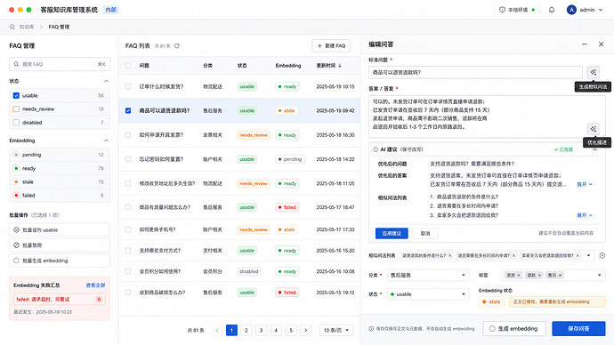Select the failed embedding filter
This screenshot has height=345, width=614.
[16, 196]
